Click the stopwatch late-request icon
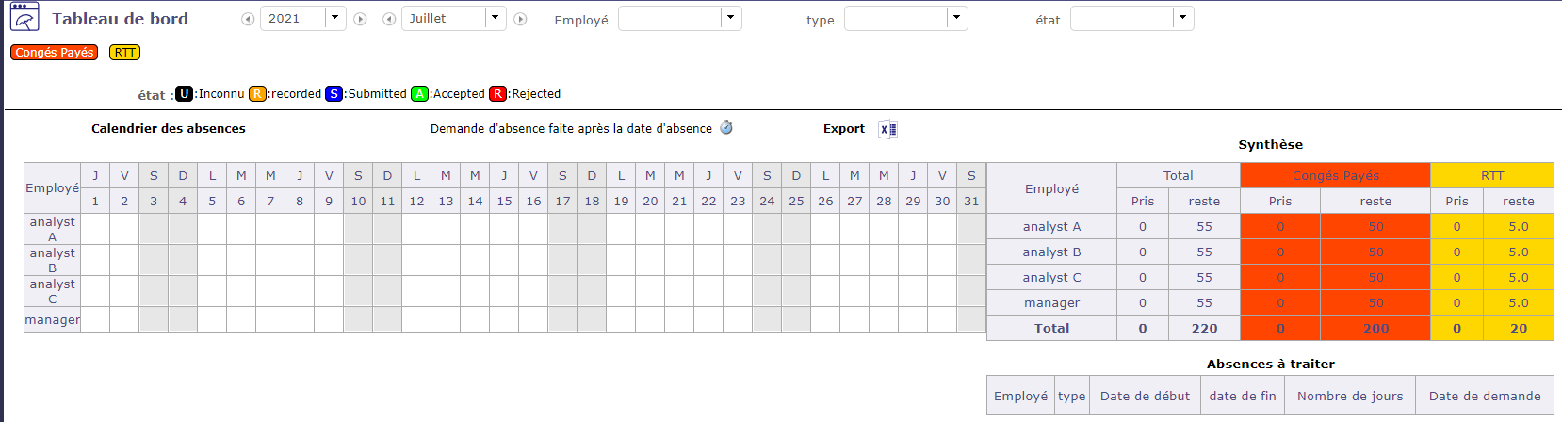1562x422 pixels. [726, 128]
